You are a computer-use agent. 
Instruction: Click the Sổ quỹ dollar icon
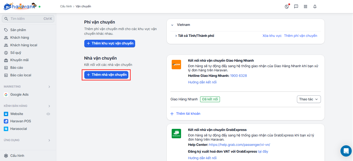[6, 53]
